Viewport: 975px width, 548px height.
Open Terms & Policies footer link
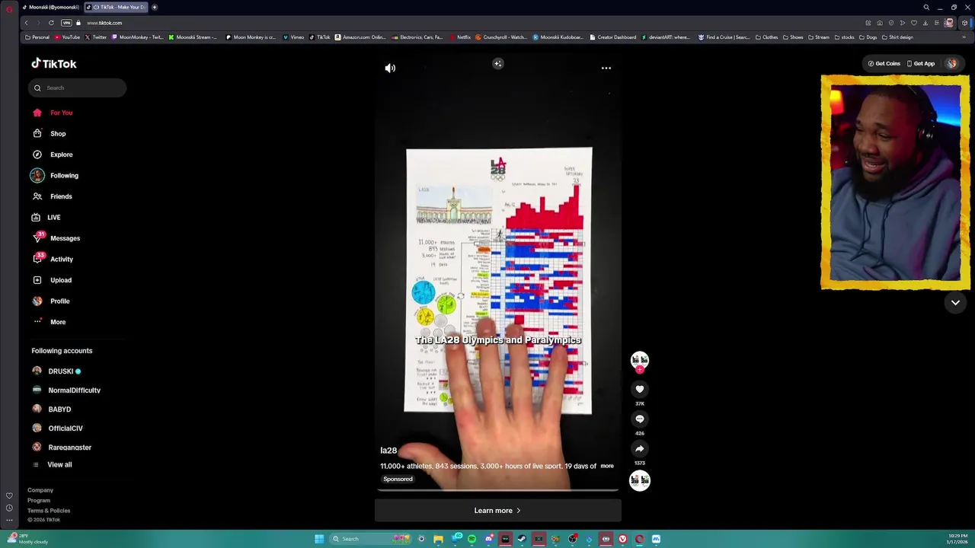[x=49, y=511]
